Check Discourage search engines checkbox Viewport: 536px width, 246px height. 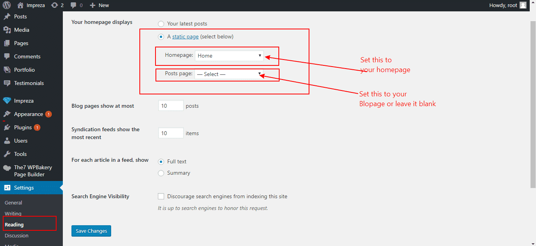click(x=161, y=196)
